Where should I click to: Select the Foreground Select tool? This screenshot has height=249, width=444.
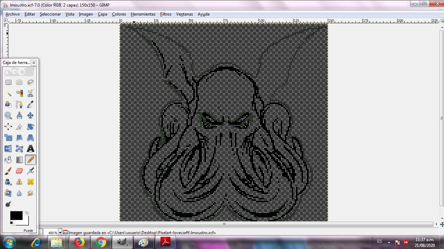point(8,104)
